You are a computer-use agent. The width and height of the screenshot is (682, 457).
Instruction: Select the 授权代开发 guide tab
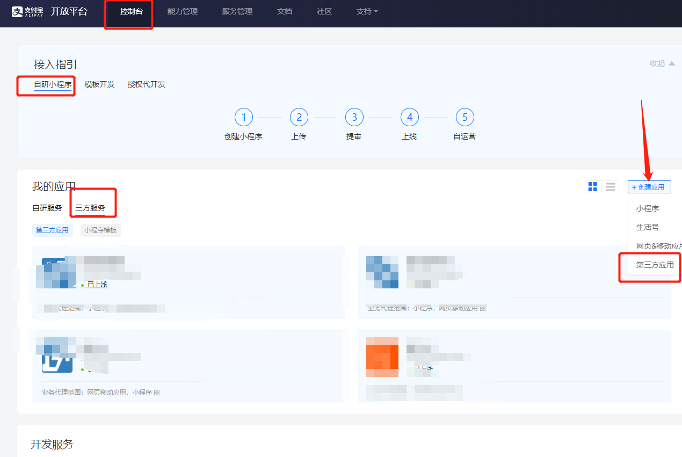point(147,84)
